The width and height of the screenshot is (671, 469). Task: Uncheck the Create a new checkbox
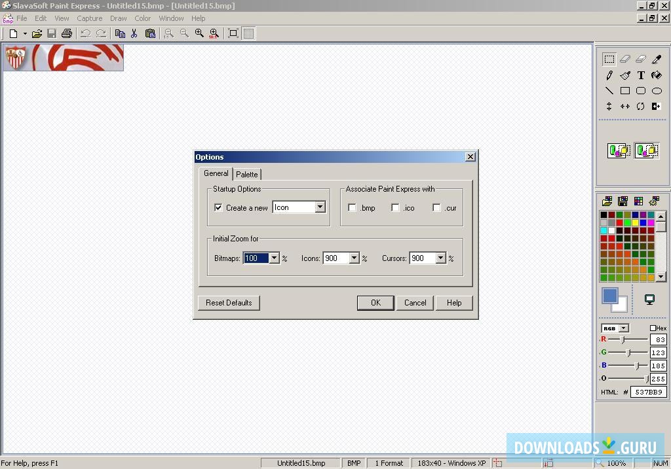[218, 207]
